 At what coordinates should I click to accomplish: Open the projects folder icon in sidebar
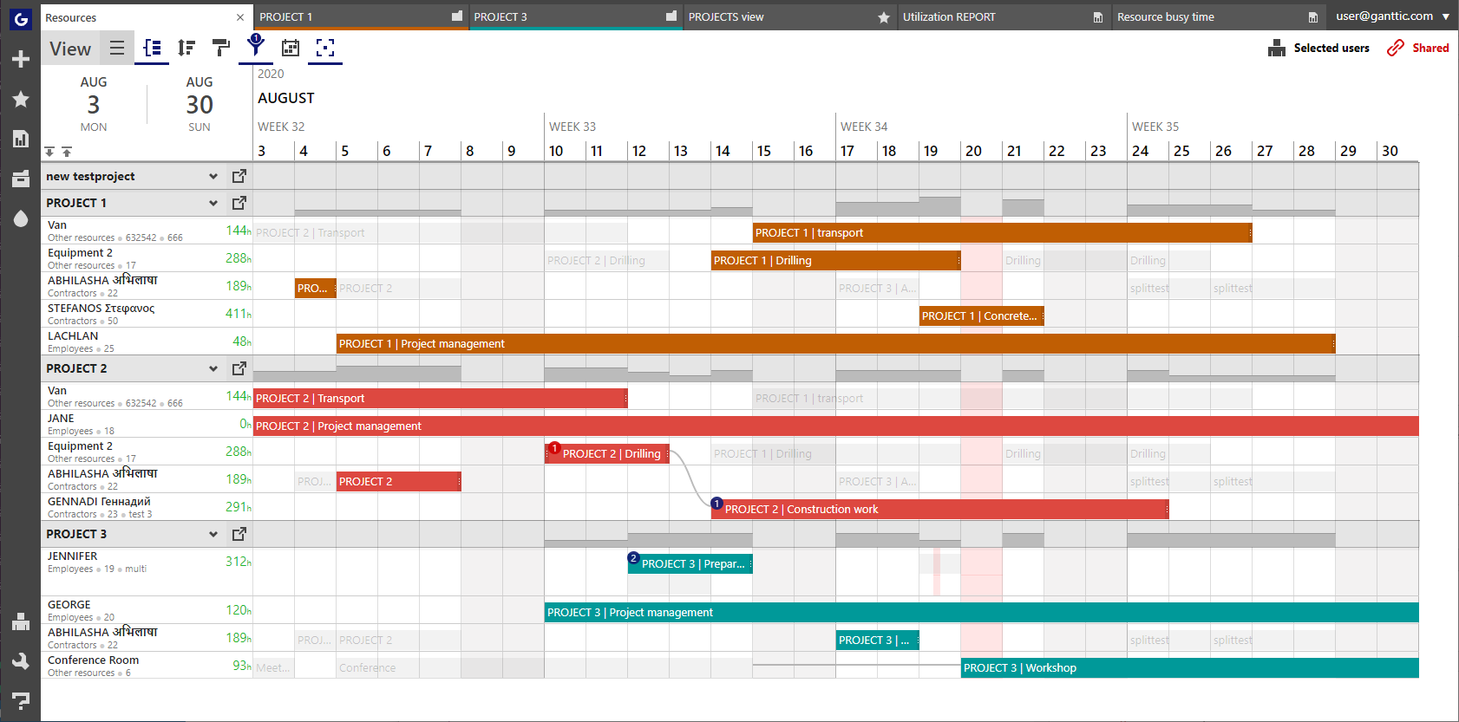(21, 179)
